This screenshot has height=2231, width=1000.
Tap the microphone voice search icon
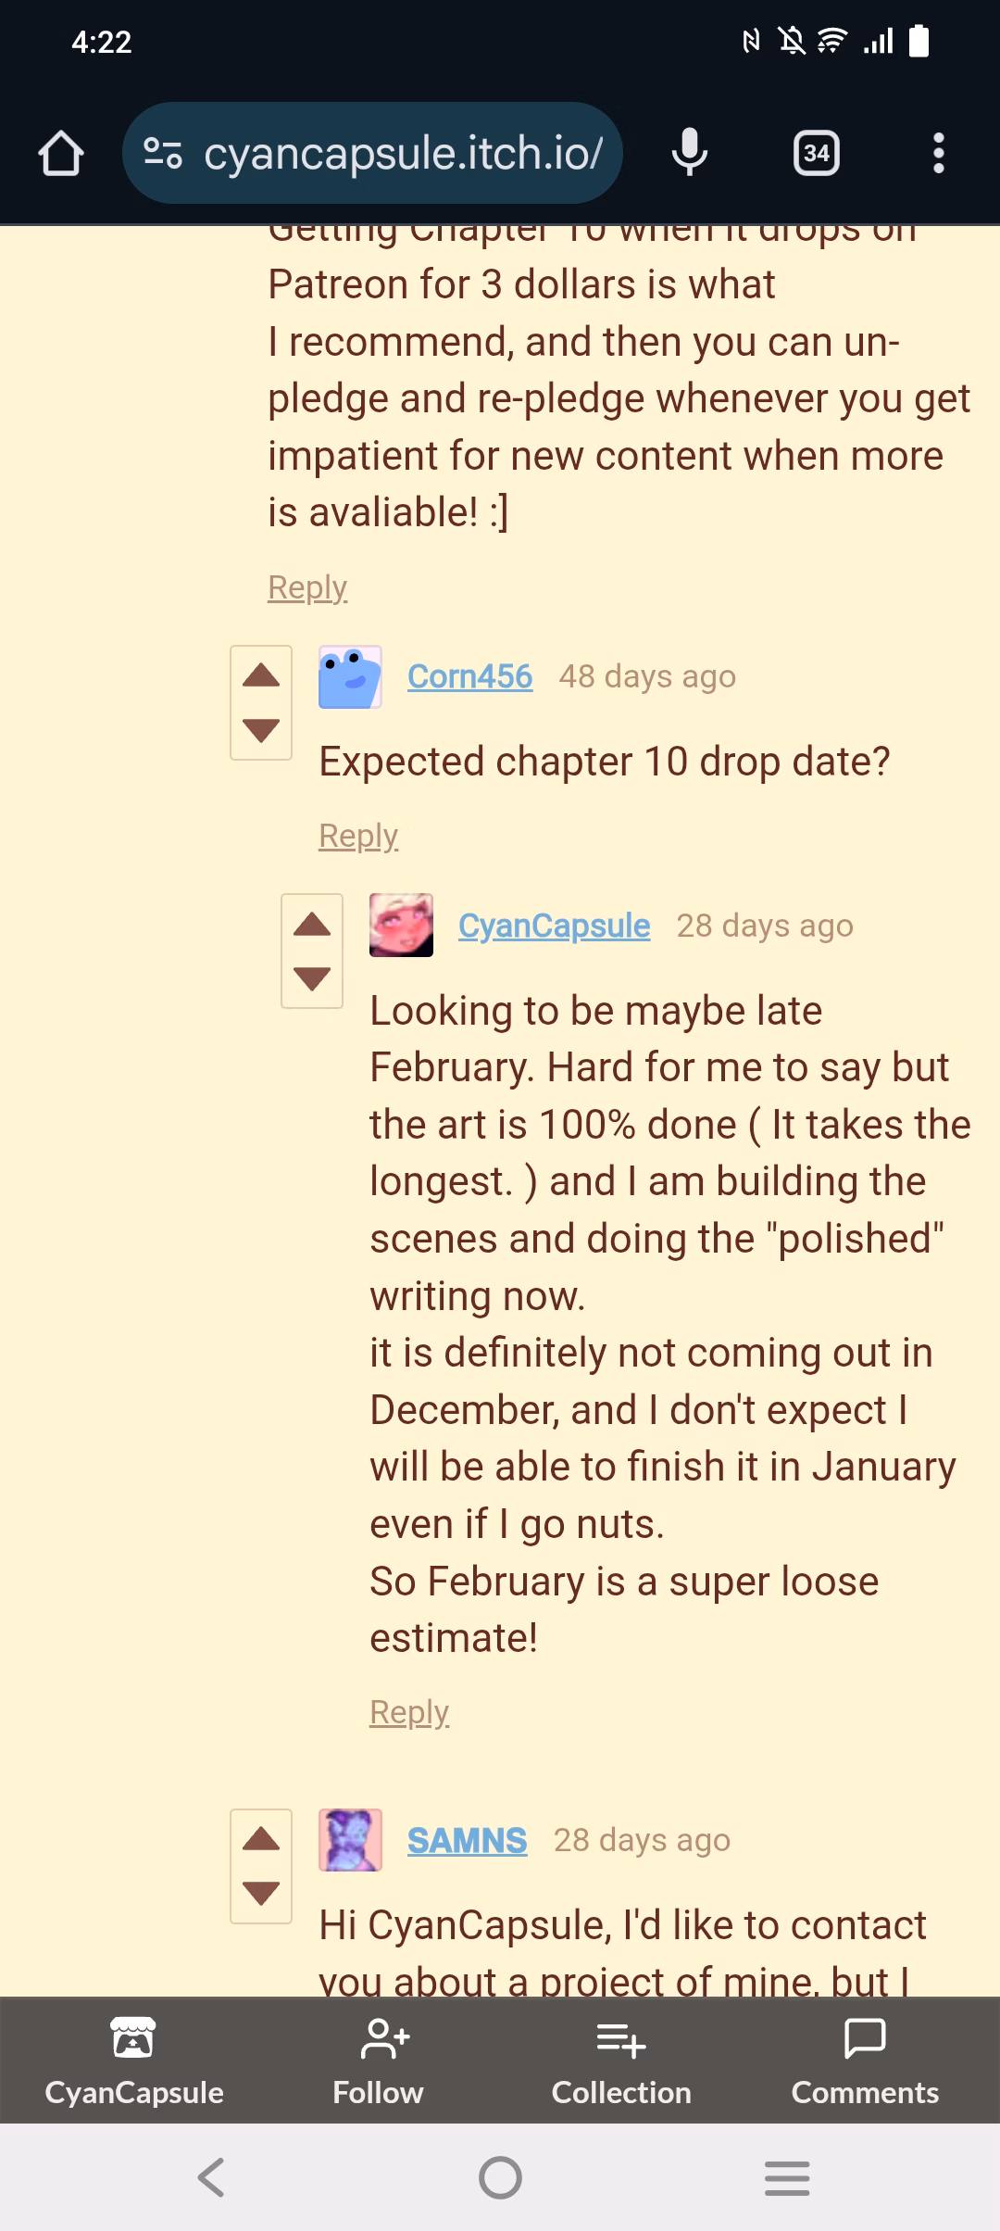click(690, 153)
